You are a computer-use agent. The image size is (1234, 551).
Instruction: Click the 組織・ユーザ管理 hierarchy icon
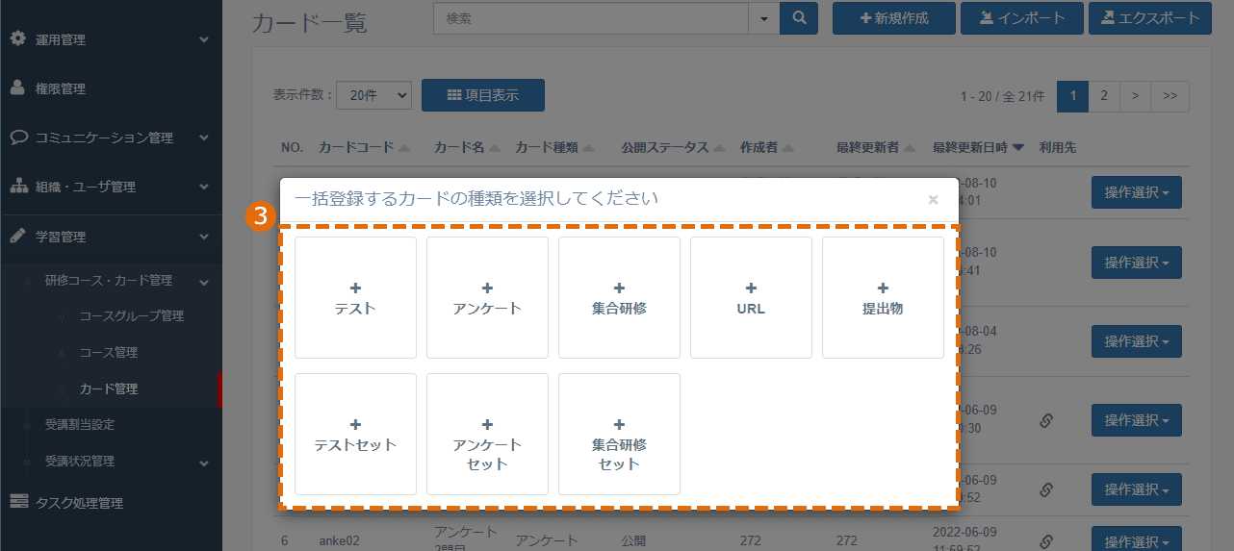pos(18,187)
